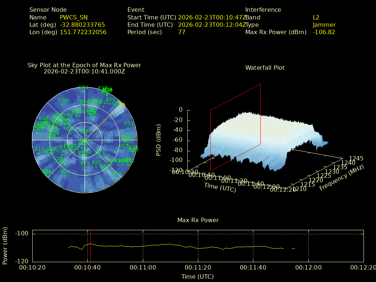Screen dimensions: 376x282
Task: Click the red time-slice rectangle in waterfall plot
Action: (235, 128)
